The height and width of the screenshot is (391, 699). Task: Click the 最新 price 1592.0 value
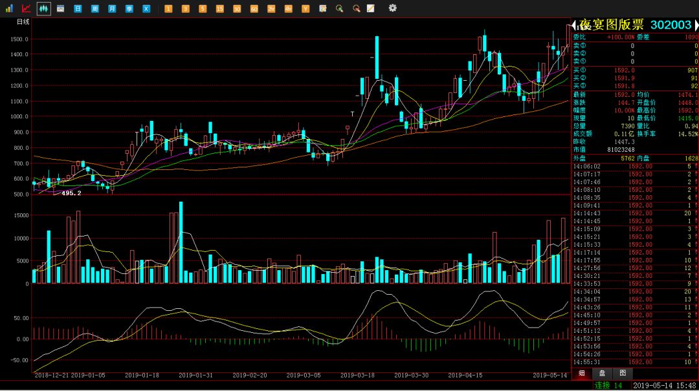tap(624, 95)
